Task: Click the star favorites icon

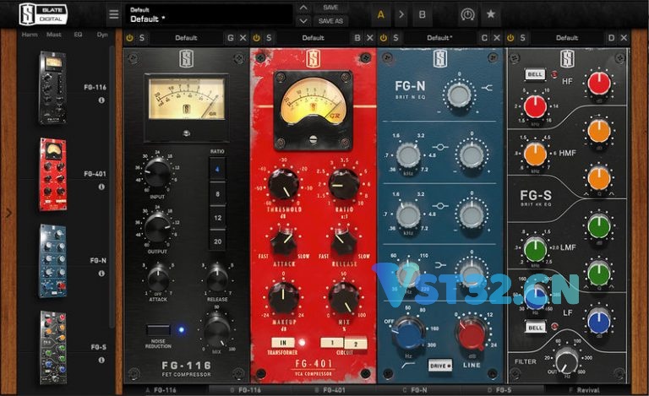Action: click(490, 14)
